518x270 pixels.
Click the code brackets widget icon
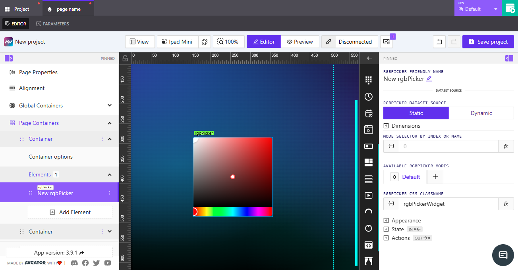[x=369, y=245]
